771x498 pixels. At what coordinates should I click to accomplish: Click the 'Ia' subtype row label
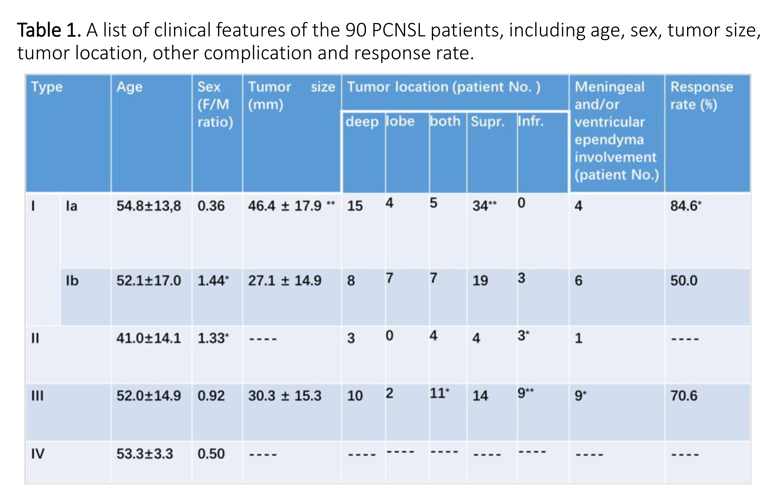(72, 206)
